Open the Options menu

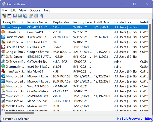click(x=35, y=10)
